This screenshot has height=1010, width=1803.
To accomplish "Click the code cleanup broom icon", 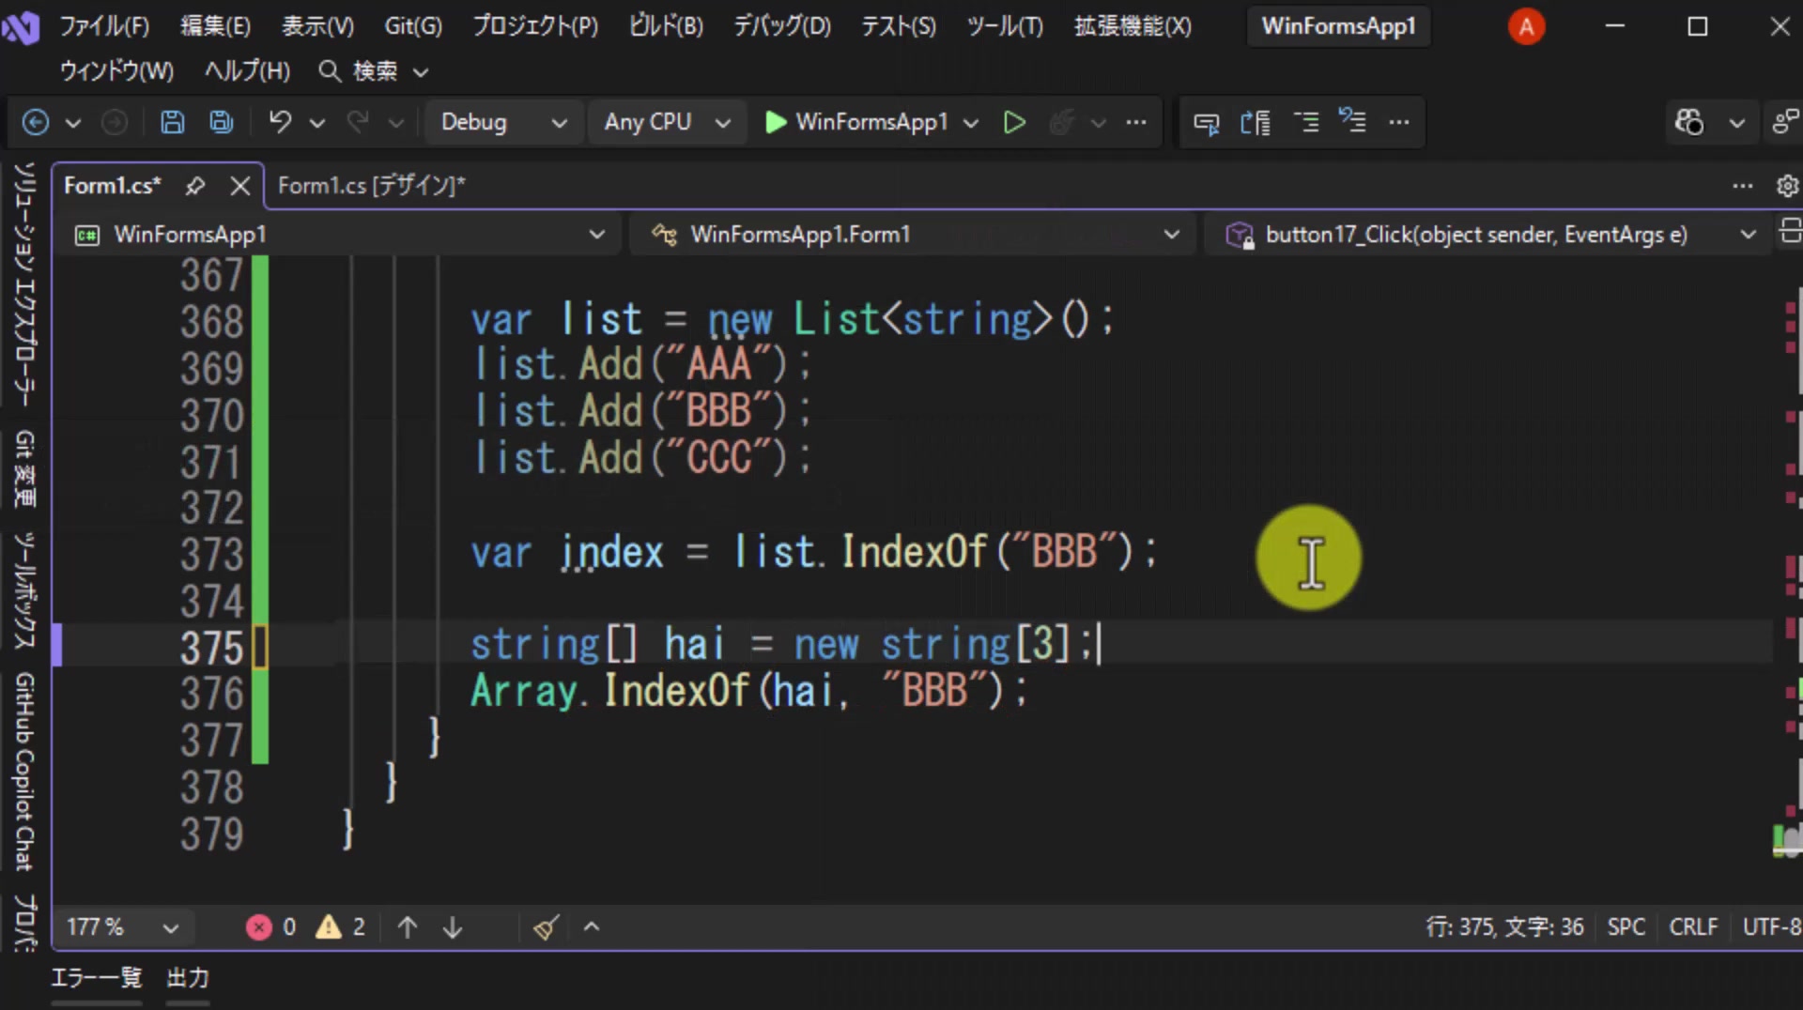I will (x=547, y=927).
